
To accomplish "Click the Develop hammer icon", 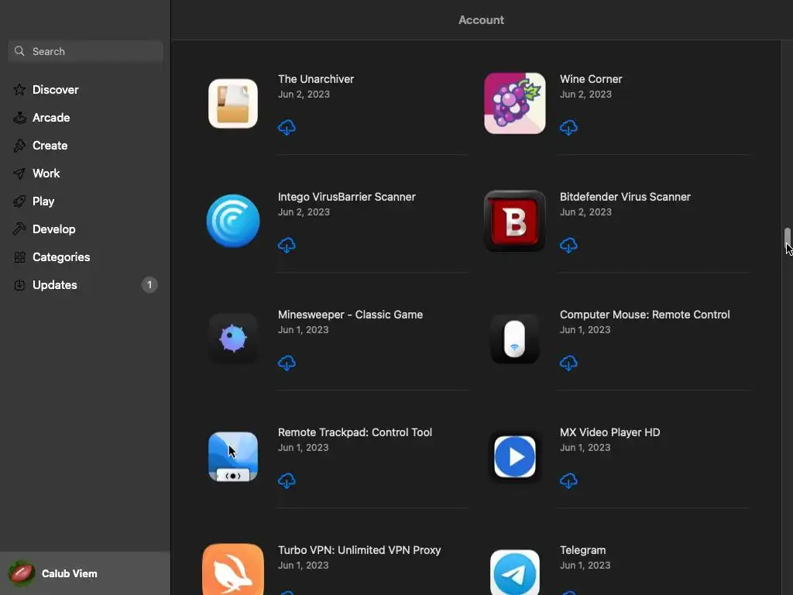I will 19,229.
